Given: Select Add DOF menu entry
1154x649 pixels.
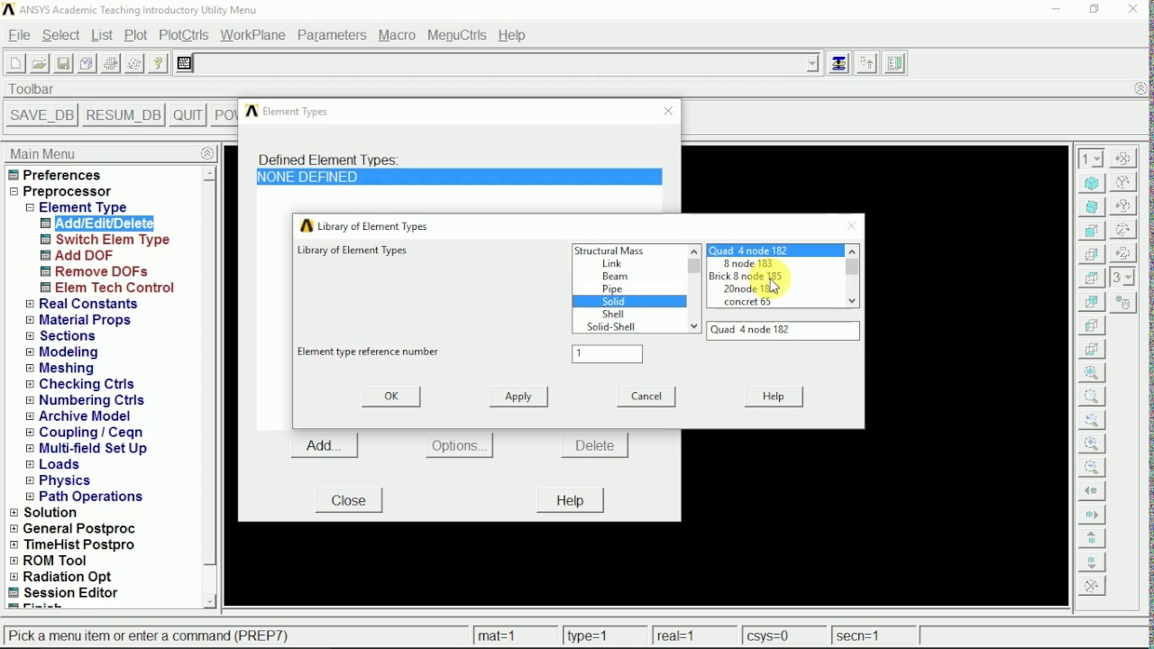Looking at the screenshot, I should [84, 256].
